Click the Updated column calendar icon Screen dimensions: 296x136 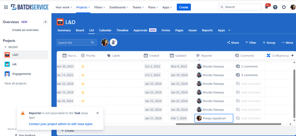click(x=172, y=55)
